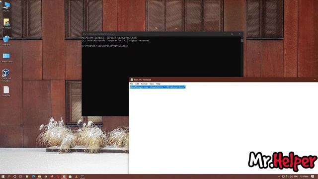Screen dimensions: 318x179
Task: Click the VirtualBox prompt line in Command Prompt
Action: point(105,46)
